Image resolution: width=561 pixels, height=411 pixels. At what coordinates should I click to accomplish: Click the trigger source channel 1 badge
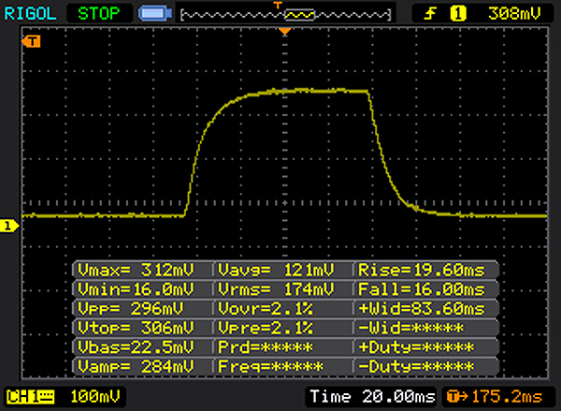(x=458, y=14)
